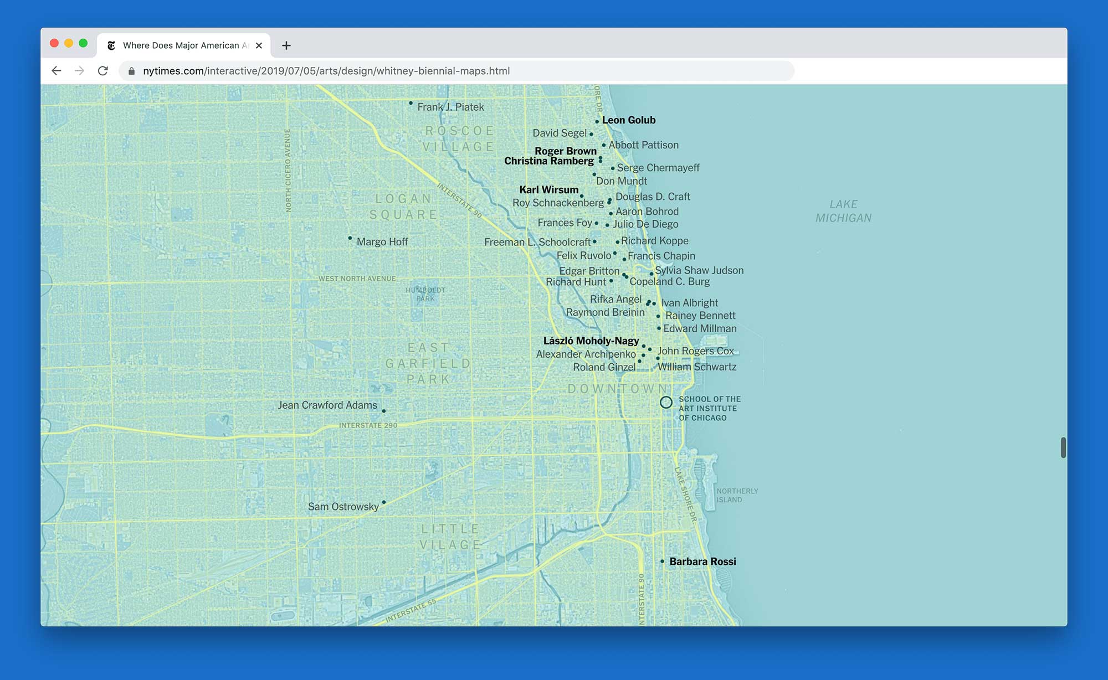The height and width of the screenshot is (680, 1108).
Task: Close the Where Does Major American tab
Action: point(259,45)
